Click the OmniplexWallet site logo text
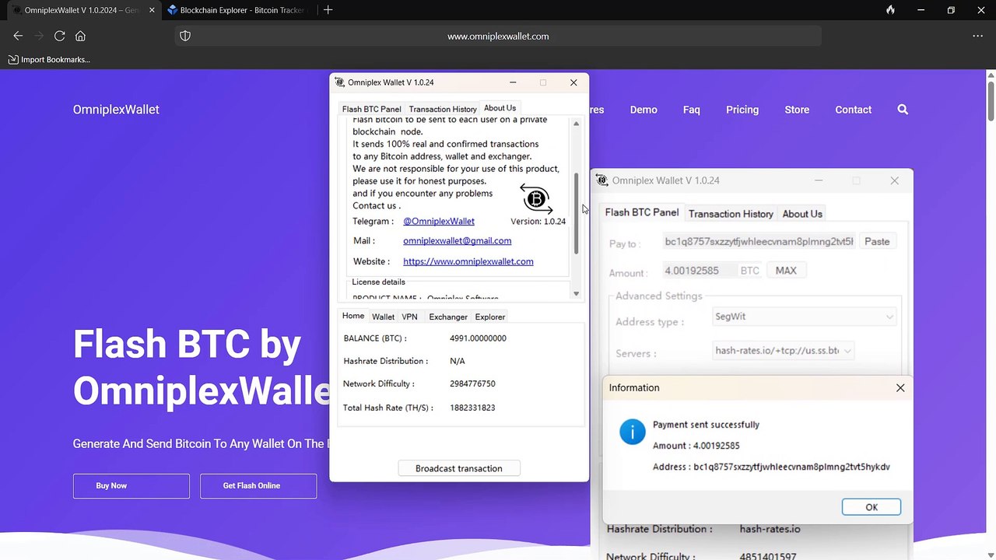 (x=116, y=110)
